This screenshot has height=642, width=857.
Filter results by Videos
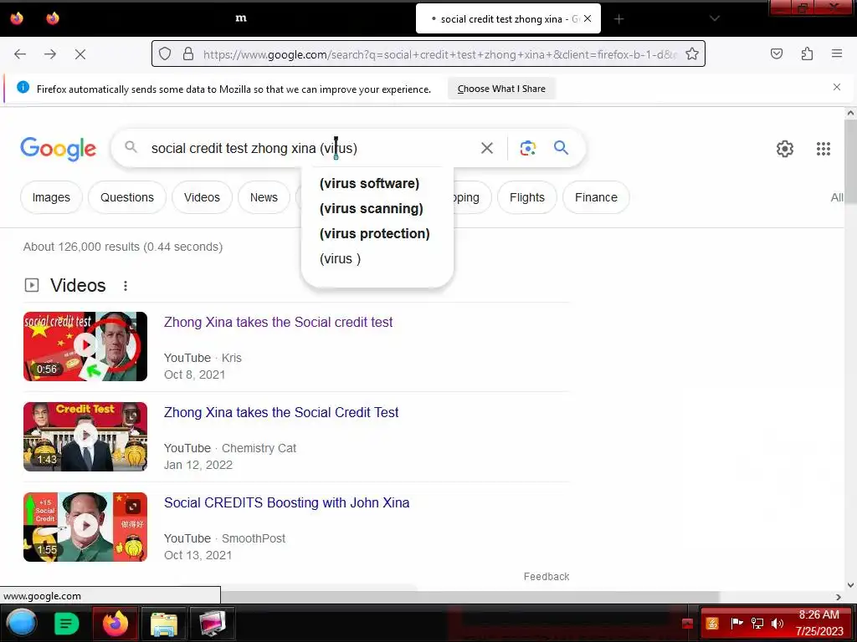coord(202,197)
